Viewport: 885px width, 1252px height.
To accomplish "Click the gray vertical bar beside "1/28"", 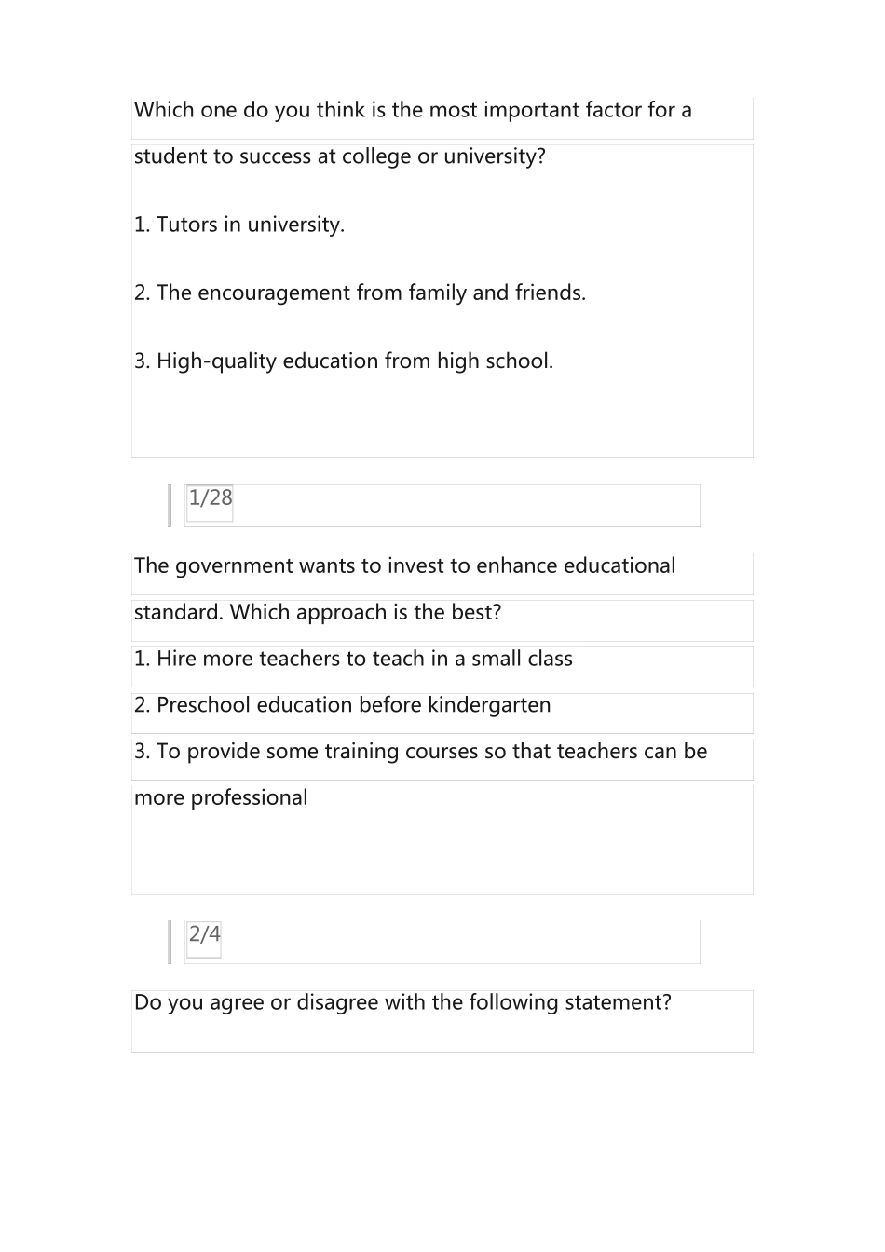I will (x=170, y=505).
